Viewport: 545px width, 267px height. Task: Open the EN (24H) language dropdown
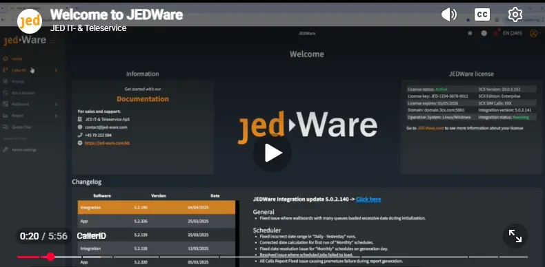513,33
